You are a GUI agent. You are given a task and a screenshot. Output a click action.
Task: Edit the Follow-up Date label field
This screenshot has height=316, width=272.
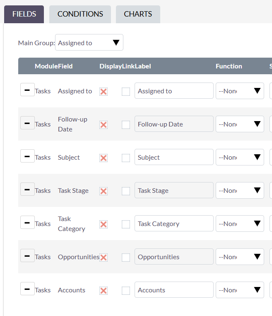click(174, 124)
